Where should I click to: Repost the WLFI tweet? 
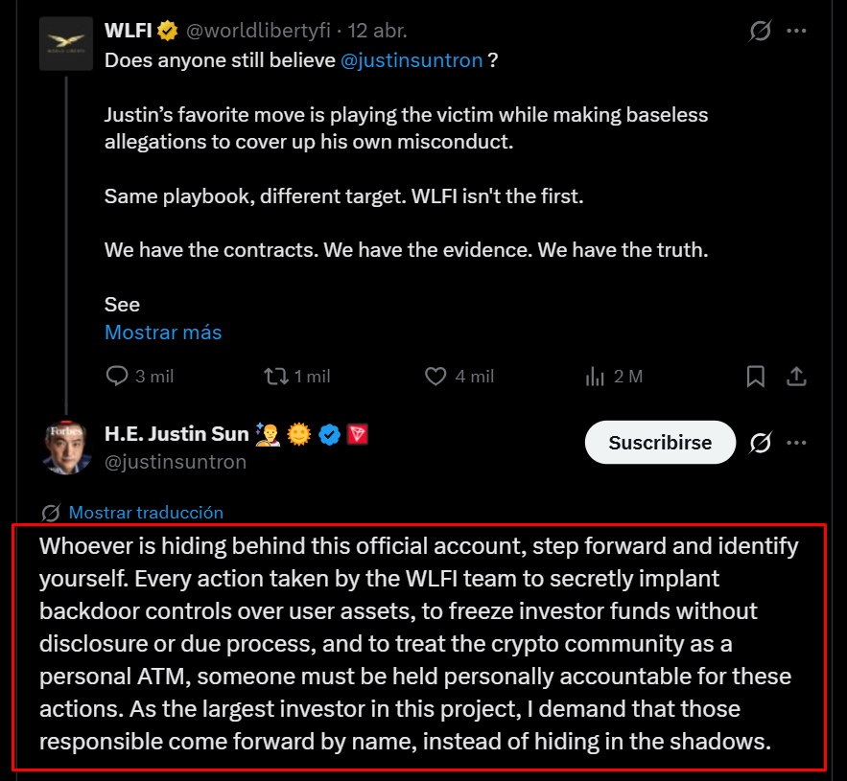(274, 377)
